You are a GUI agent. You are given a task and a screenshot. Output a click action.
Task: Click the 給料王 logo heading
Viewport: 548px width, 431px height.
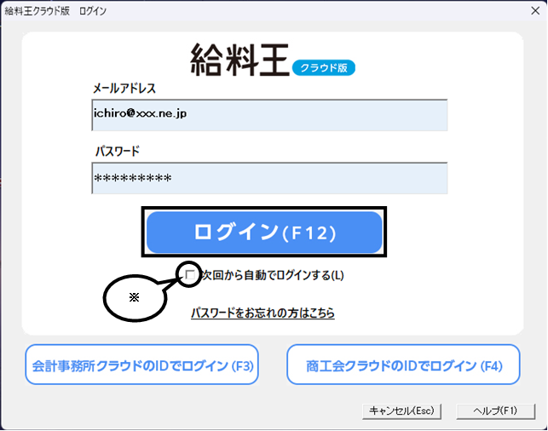tap(240, 60)
